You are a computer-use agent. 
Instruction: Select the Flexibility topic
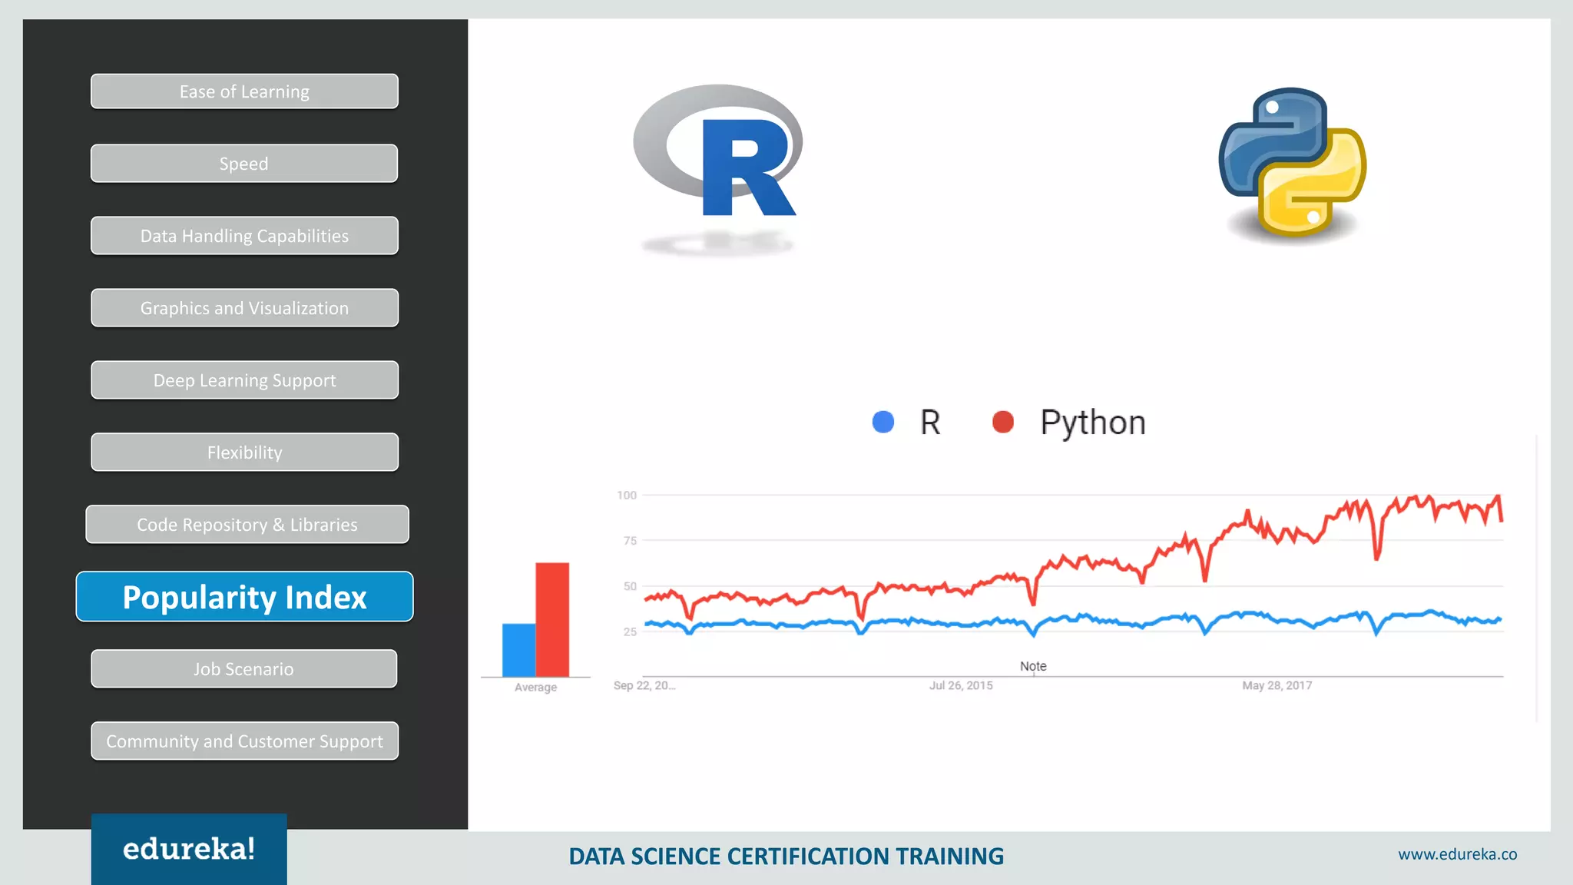pos(244,452)
